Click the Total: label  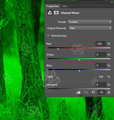[x=50, y=77]
